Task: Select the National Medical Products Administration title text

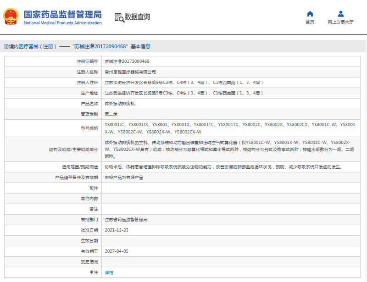Action: (63, 23)
